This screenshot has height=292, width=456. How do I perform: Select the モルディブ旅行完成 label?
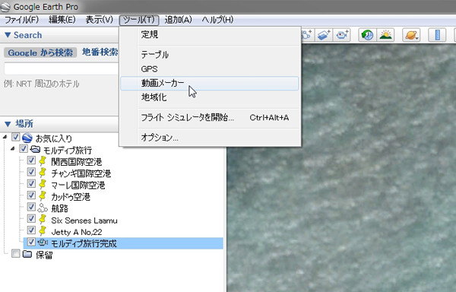pos(84,243)
